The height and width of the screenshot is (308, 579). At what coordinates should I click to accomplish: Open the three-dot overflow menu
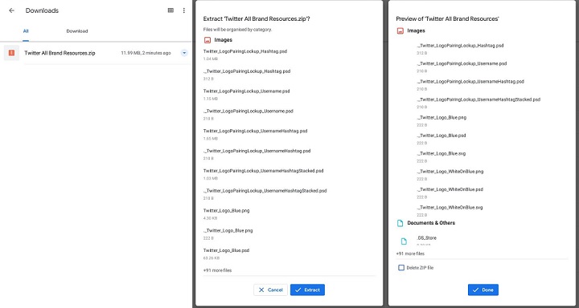184,10
